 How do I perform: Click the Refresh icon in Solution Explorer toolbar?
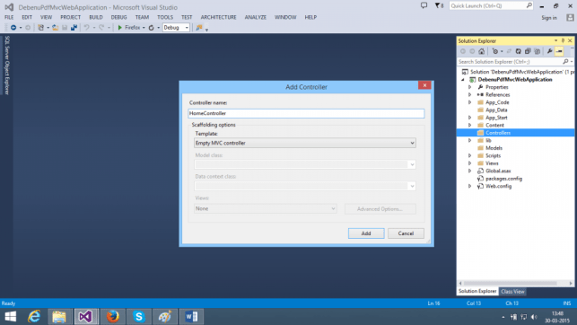point(518,51)
